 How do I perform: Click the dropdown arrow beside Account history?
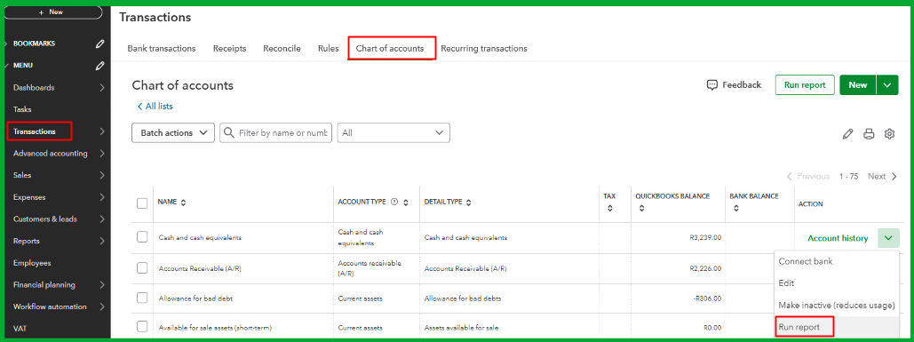tap(888, 238)
